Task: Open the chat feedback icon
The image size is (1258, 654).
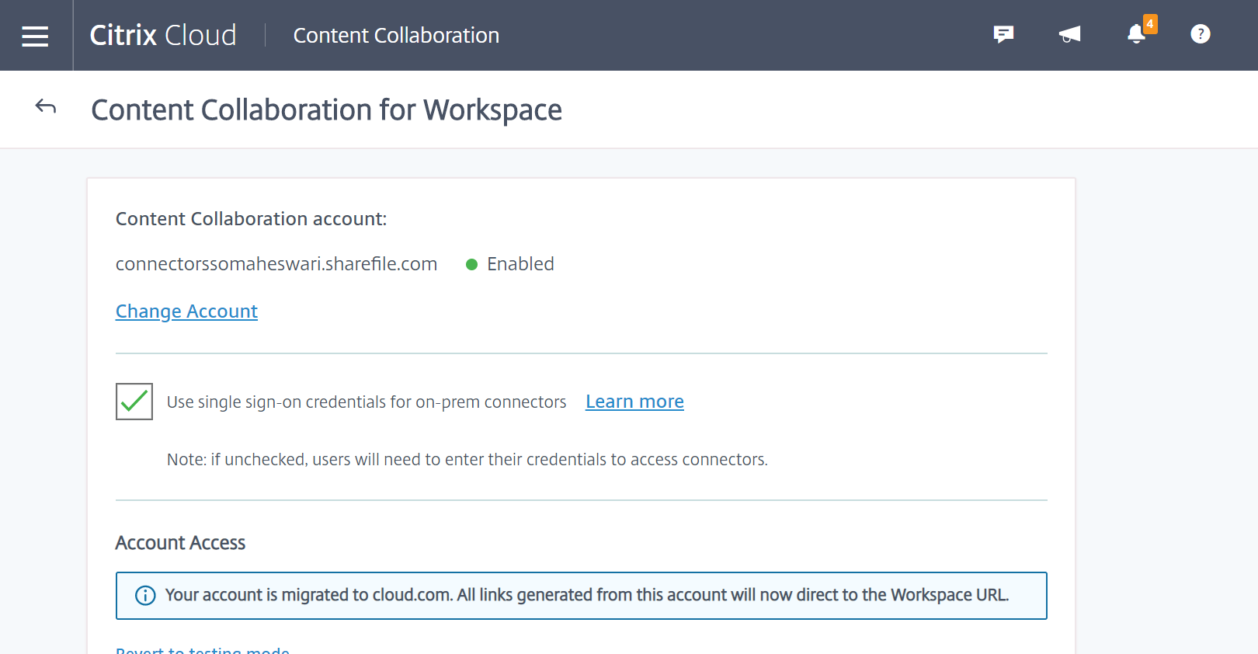Action: click(1003, 34)
